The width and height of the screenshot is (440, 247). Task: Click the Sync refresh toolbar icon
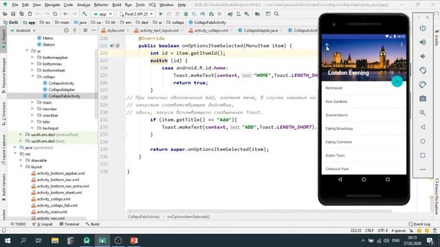pyautogui.click(x=55, y=14)
